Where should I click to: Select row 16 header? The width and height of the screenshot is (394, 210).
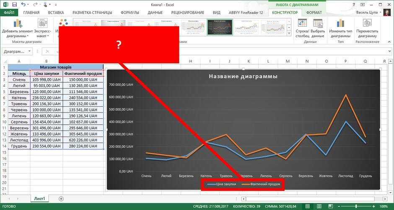tap(4, 158)
